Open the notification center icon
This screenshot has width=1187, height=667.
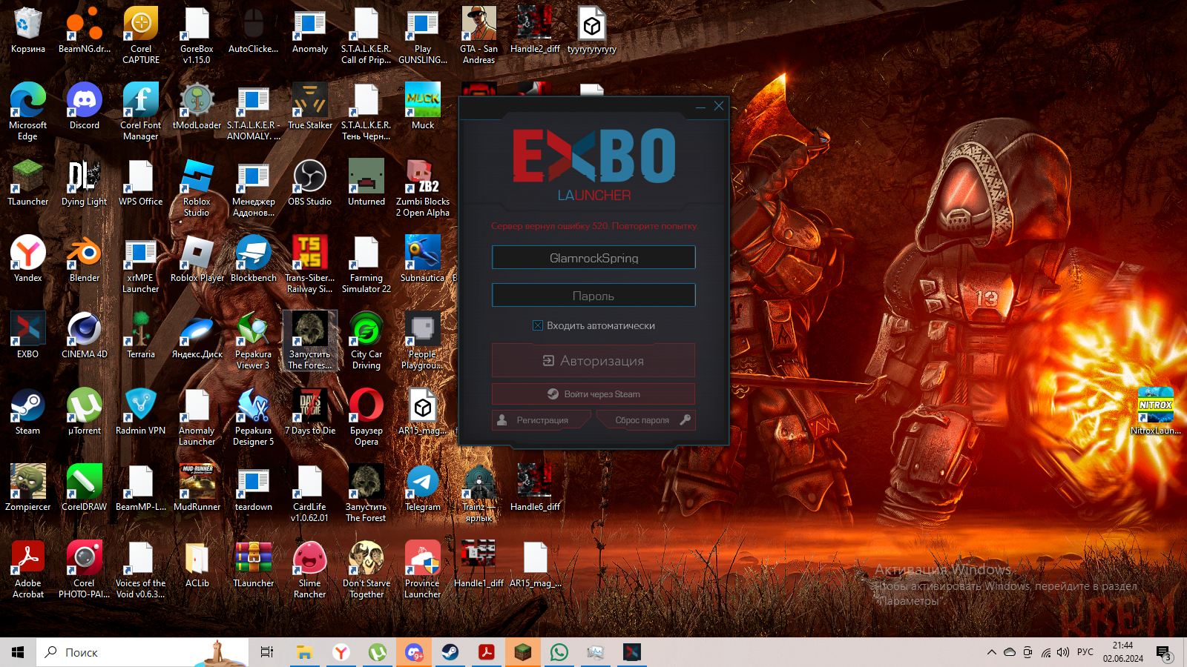tap(1164, 653)
